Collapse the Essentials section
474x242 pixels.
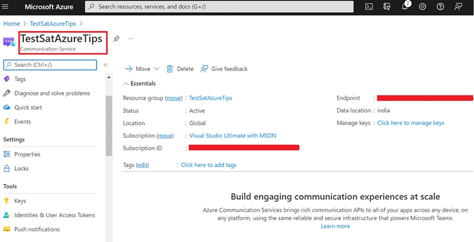[139, 83]
